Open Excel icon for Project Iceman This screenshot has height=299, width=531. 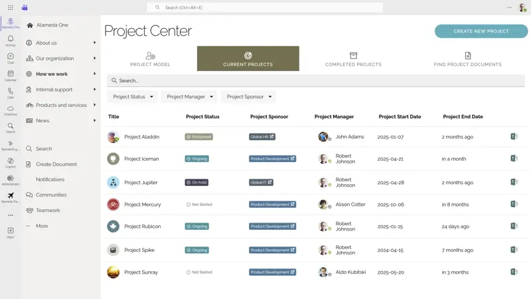click(x=514, y=158)
